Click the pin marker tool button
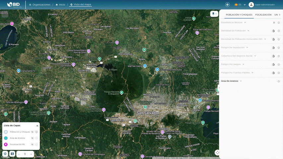283x159 pixels. [213, 14]
